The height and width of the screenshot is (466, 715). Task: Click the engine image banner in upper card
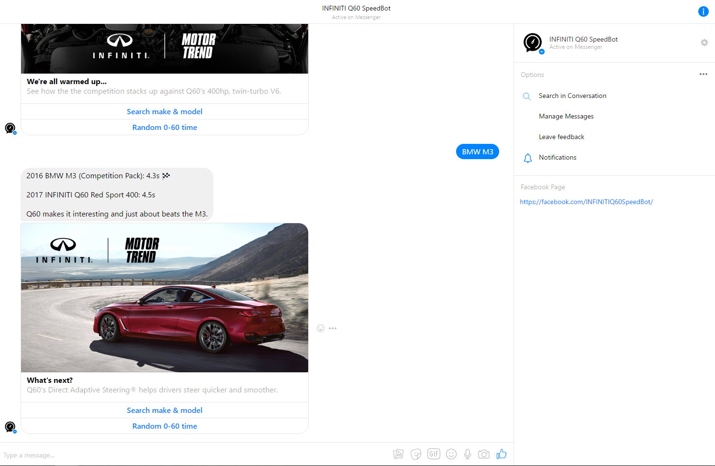pos(165,48)
